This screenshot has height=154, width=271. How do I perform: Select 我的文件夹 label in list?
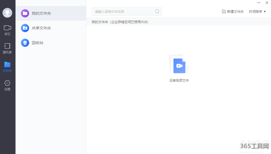[x=41, y=13]
